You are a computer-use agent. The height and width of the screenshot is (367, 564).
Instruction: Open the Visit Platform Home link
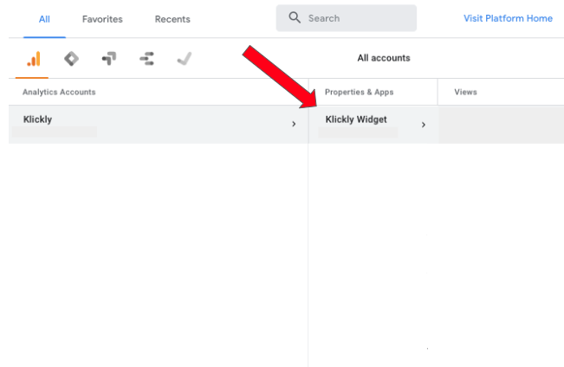pos(508,18)
